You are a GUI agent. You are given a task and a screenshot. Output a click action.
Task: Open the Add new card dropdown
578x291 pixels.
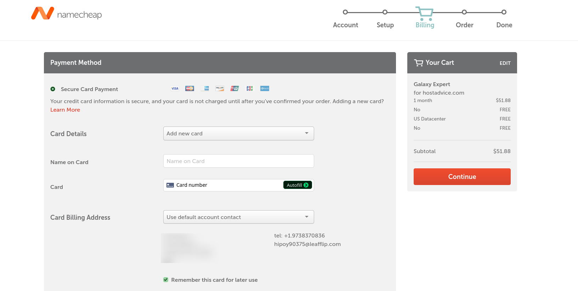point(239,133)
